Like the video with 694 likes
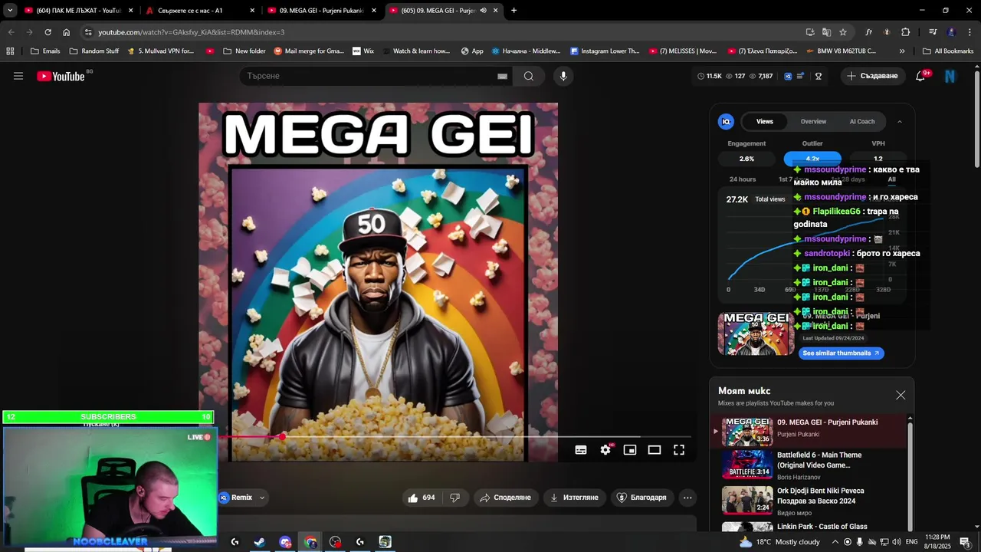The height and width of the screenshot is (552, 981). pos(422,498)
